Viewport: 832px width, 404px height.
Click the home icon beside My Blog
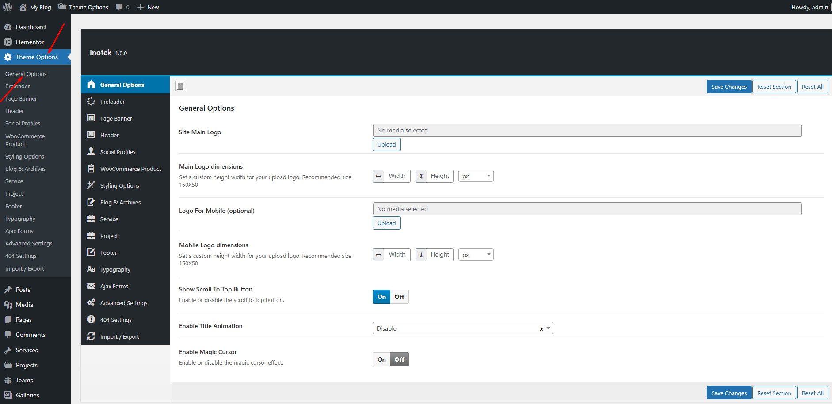click(23, 7)
